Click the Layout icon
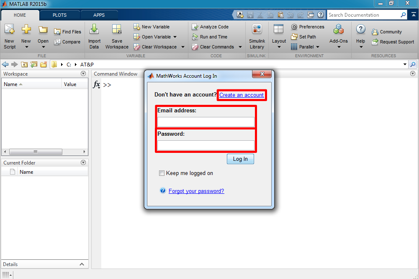The height and width of the screenshot is (279, 419). (278, 29)
